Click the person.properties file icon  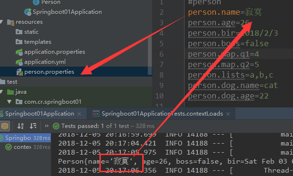(20, 72)
